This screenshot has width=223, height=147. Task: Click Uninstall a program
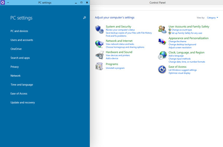115,68
